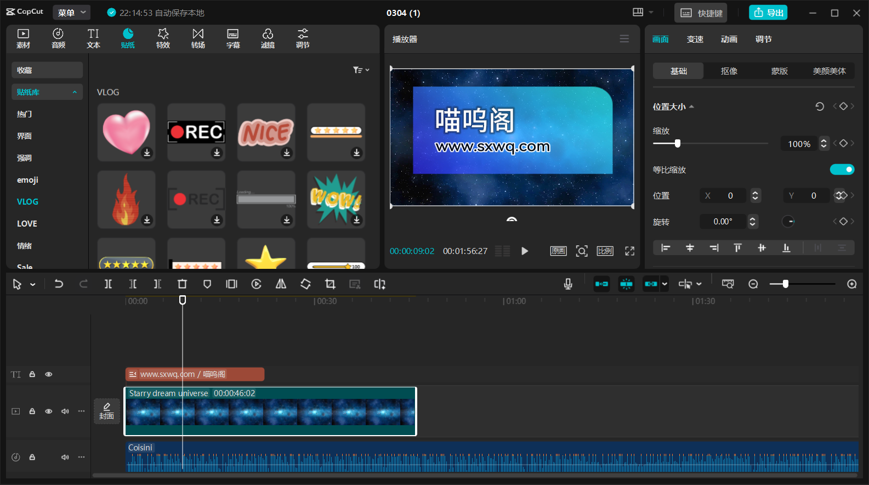This screenshot has height=485, width=869.
Task: Open the selection tool mode dropdown
Action: (33, 284)
